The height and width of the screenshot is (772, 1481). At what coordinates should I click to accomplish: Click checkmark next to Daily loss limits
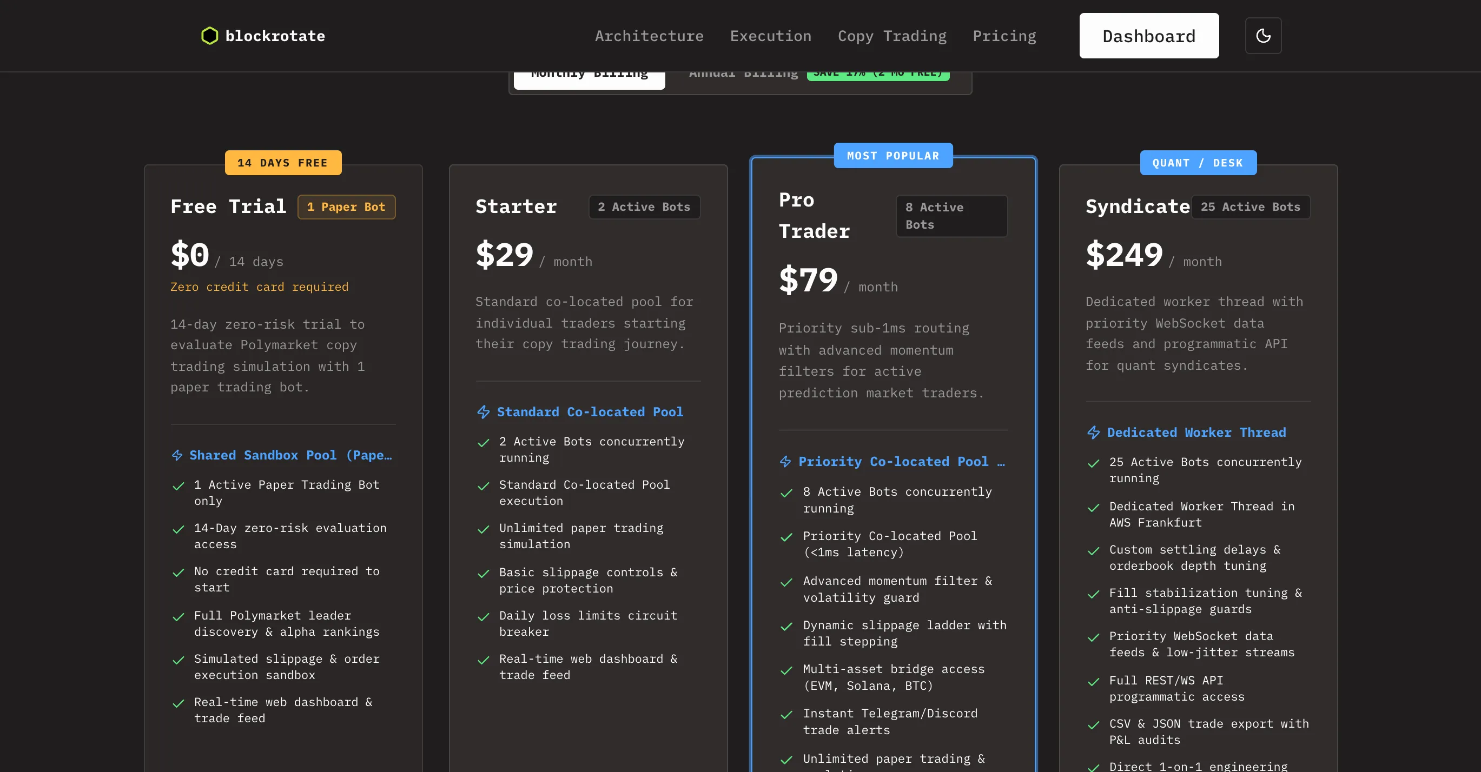(x=484, y=617)
